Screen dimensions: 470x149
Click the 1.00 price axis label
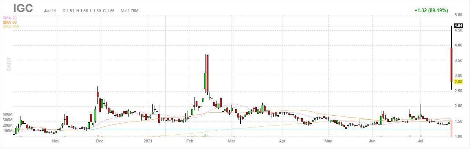click(x=458, y=137)
